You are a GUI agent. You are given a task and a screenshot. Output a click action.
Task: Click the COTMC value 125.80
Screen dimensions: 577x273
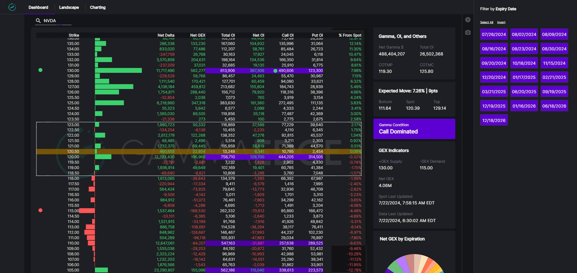pos(426,71)
